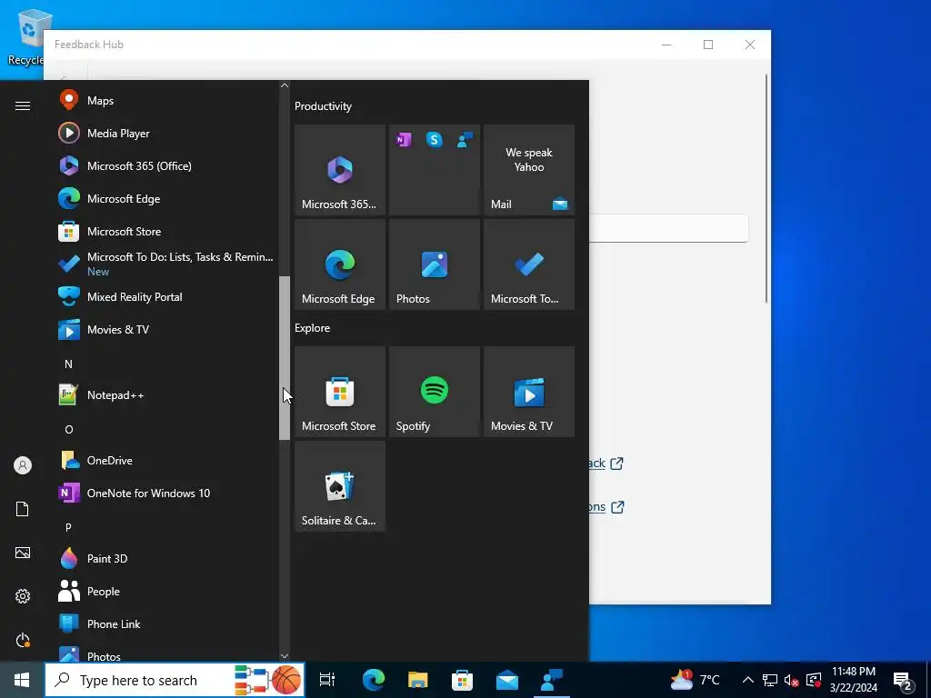Click the Feedback Hub taskbar icon
The height and width of the screenshot is (698, 931).
coord(552,680)
